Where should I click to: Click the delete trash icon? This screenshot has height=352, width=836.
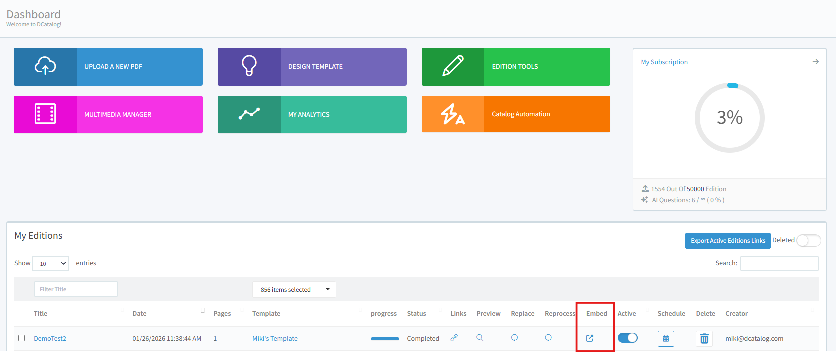pyautogui.click(x=704, y=339)
